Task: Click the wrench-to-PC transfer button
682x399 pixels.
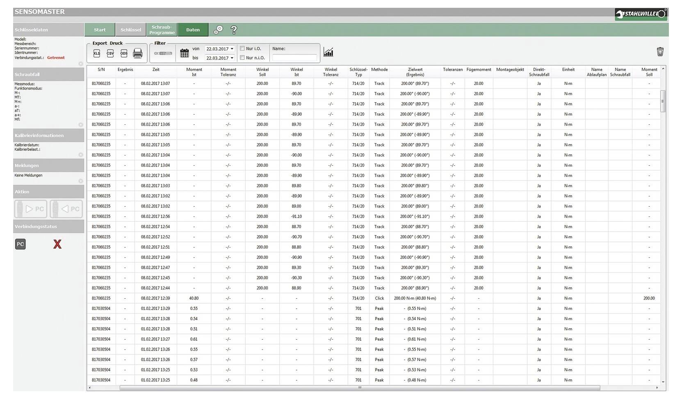Action: pos(31,209)
